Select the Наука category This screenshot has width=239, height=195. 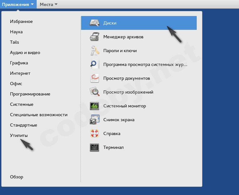pos(16,32)
